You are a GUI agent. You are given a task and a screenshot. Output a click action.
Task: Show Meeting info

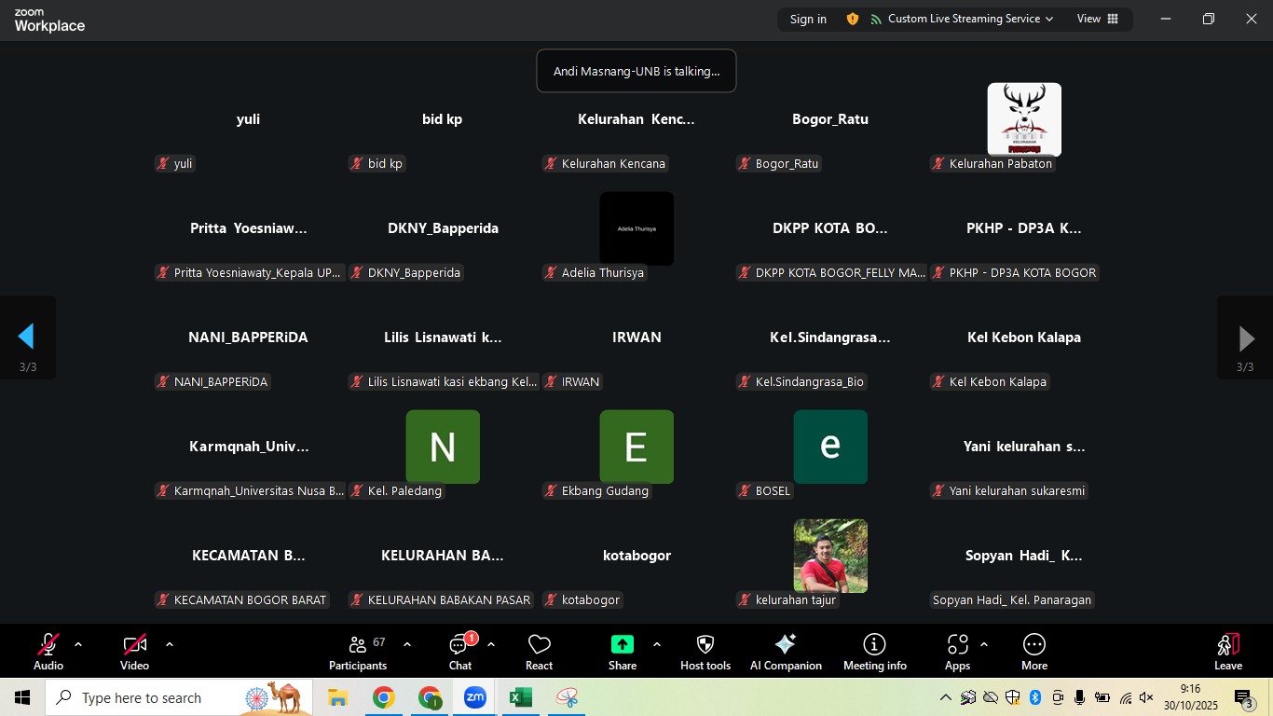(x=874, y=652)
